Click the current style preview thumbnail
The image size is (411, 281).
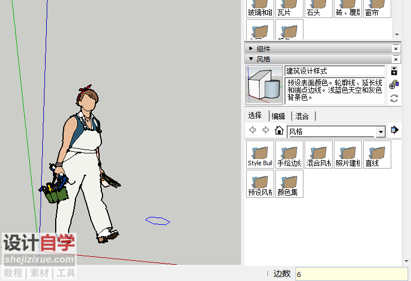coord(264,85)
